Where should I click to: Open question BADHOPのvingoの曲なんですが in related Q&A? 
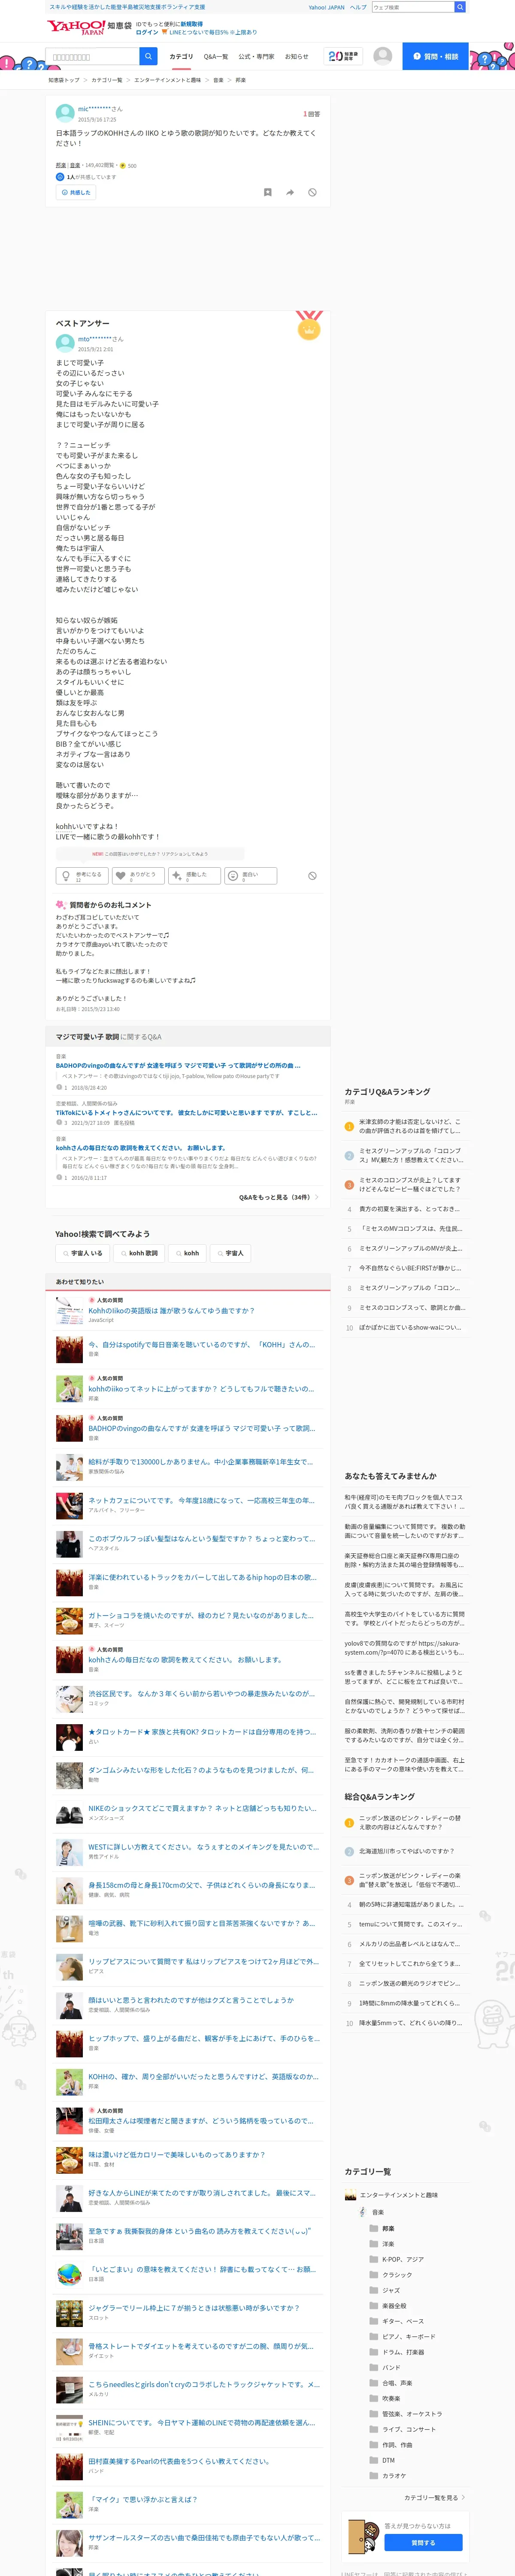(x=178, y=1065)
